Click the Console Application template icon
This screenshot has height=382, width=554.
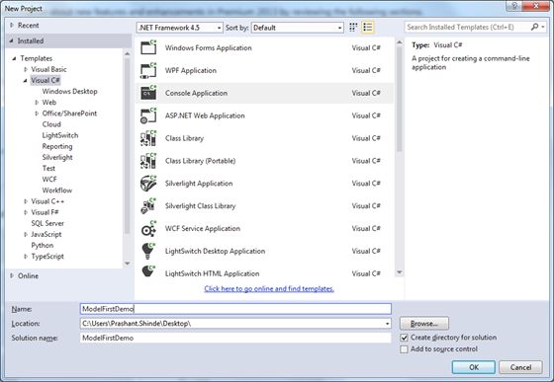[148, 93]
